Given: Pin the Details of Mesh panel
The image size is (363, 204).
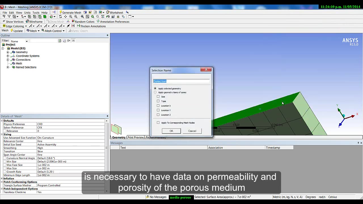Looking at the screenshot, I should pyautogui.click(x=107, y=116).
